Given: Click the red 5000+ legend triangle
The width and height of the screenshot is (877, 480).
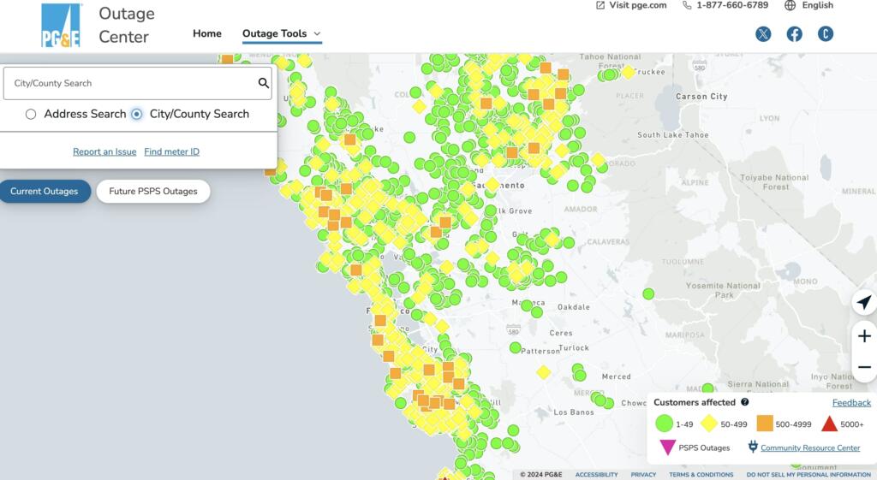Looking at the screenshot, I should click(829, 424).
